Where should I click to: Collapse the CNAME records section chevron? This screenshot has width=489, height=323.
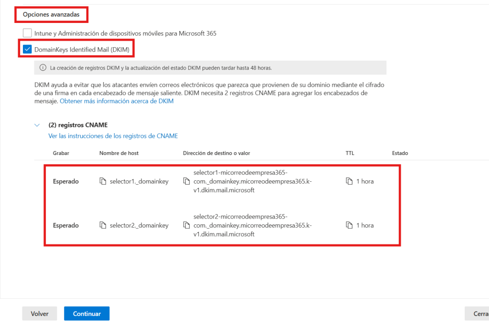point(37,125)
